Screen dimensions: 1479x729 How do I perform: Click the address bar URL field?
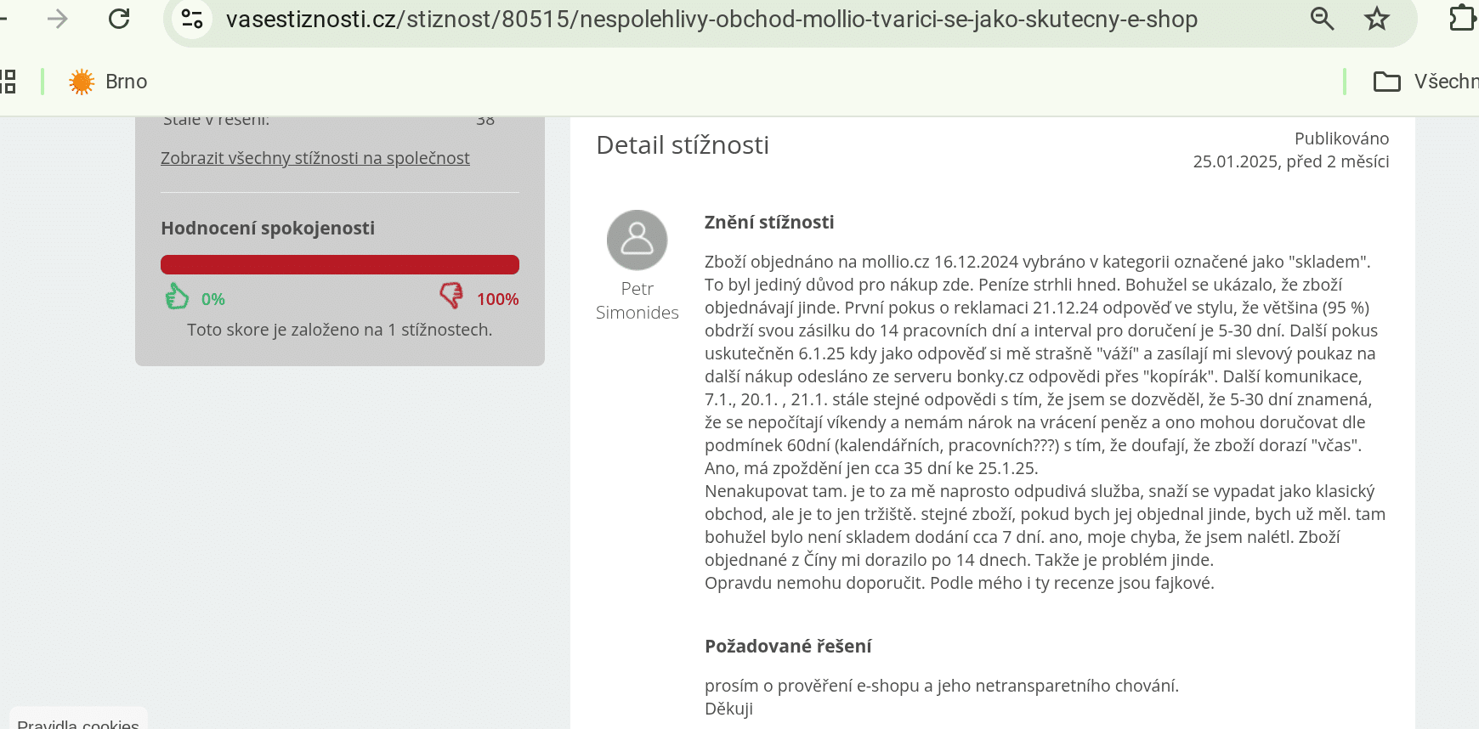(711, 19)
